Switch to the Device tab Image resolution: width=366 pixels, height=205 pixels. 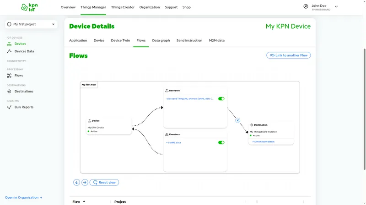pos(99,41)
